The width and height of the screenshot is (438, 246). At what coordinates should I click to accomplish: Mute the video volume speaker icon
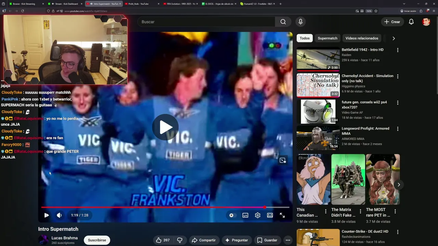[x=59, y=215]
